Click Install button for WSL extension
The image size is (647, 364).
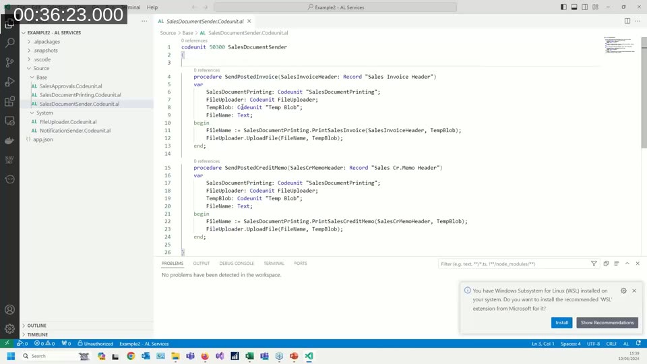[x=561, y=323]
